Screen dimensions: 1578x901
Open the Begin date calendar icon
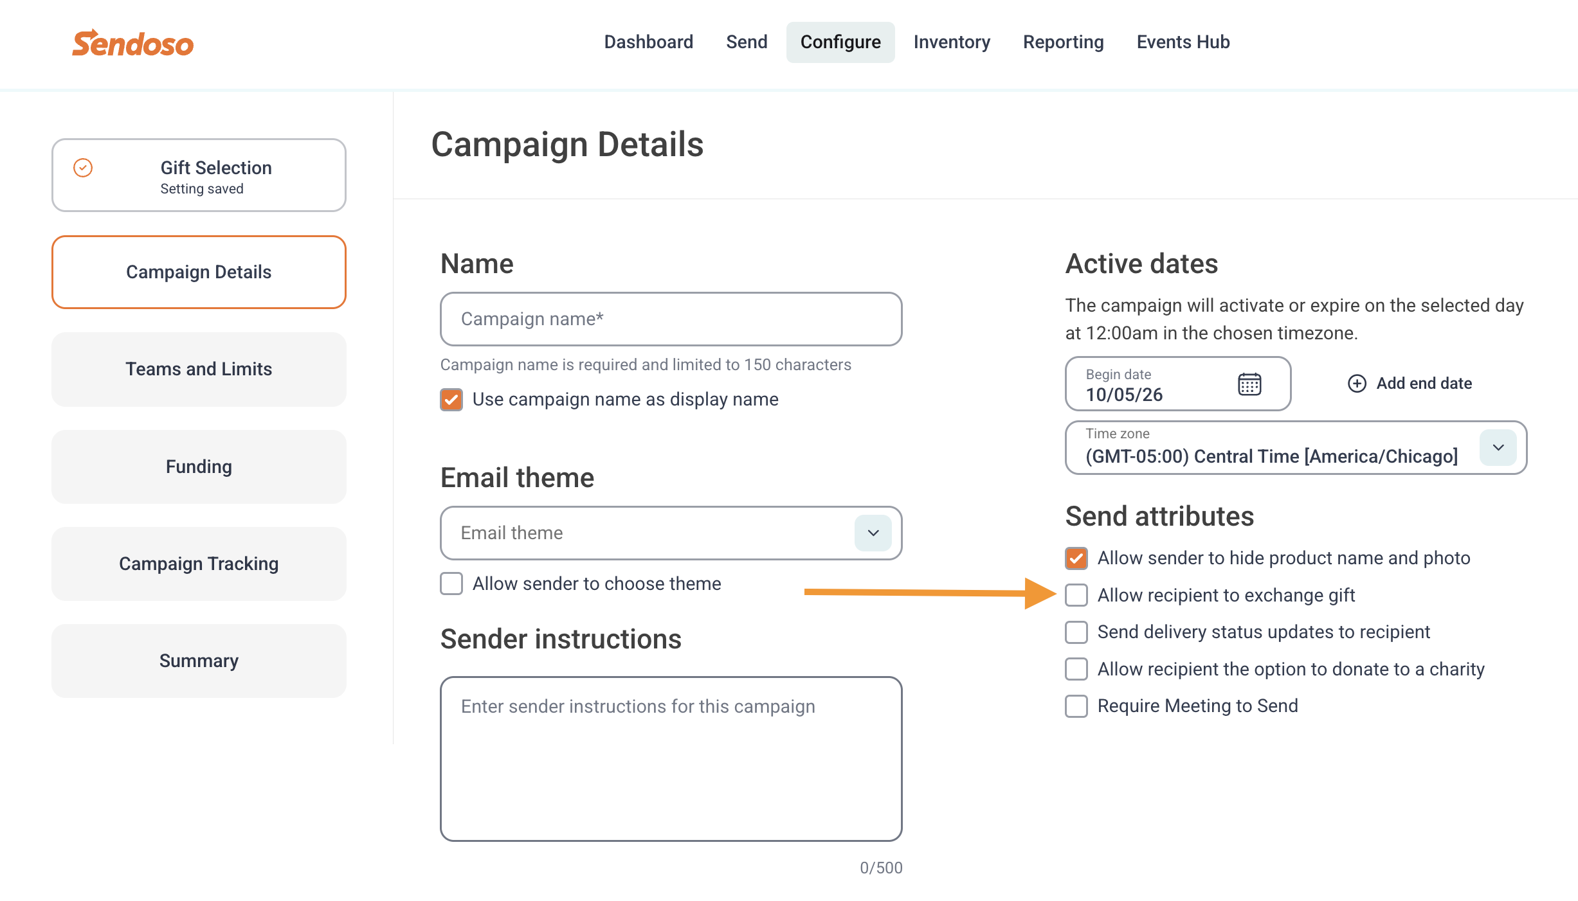pos(1249,384)
